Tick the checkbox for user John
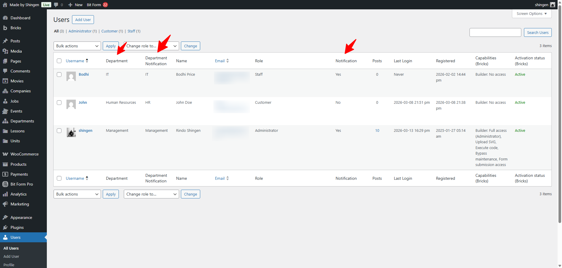 click(59, 103)
